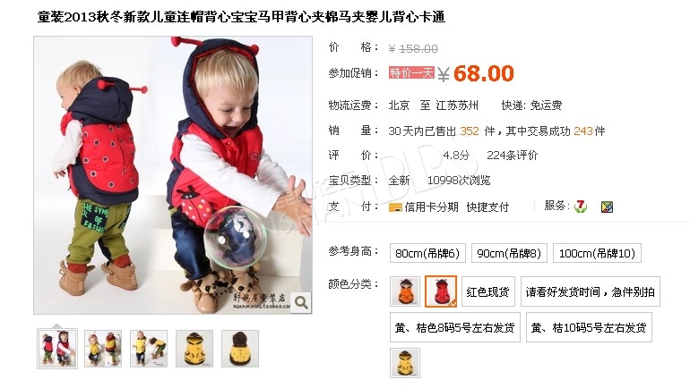Click the magnifier zoom icon on the product image
690x388 pixels.
pos(301,302)
